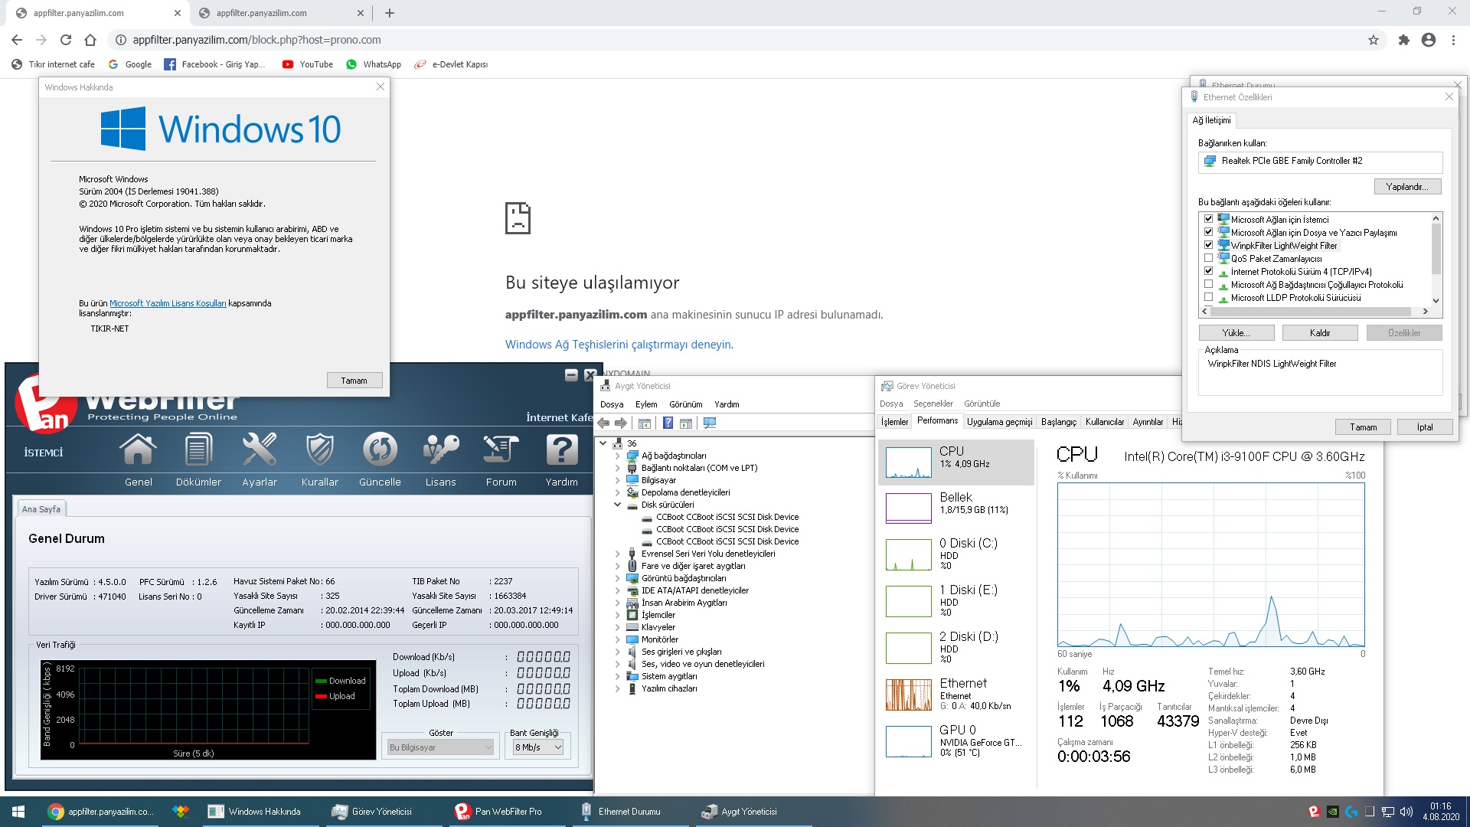The height and width of the screenshot is (827, 1470).
Task: Click Chrome home button
Action: pyautogui.click(x=90, y=40)
